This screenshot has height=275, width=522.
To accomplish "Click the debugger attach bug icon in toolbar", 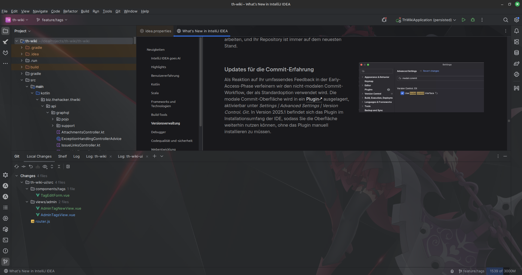I will coord(384,20).
